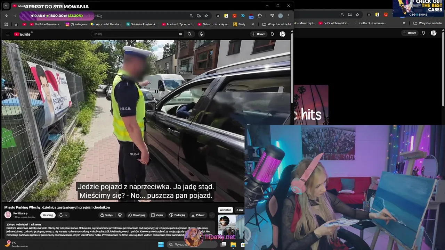The height and width of the screenshot is (250, 445).
Task: Click Udostępnij to share the video
Action: coord(136,215)
